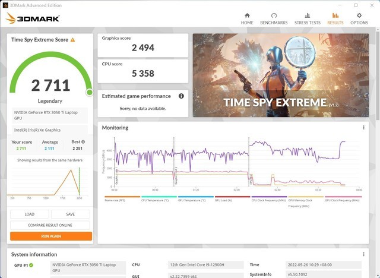Open the Monitoring panel three-dot menu
Screen dimensions: 380x278
click(x=363, y=128)
